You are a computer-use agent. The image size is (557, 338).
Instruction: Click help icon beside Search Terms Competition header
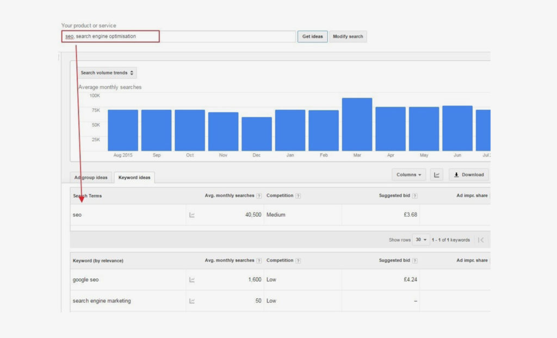click(x=298, y=196)
